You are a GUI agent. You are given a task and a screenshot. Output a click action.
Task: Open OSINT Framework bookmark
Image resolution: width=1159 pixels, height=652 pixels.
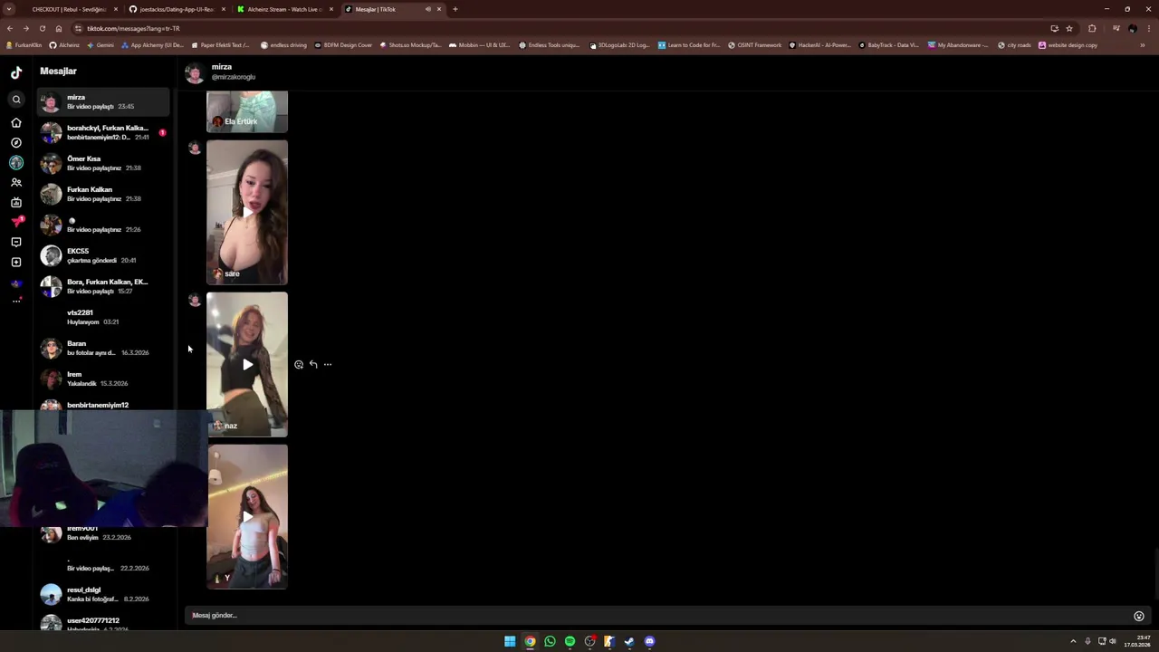coord(753,45)
